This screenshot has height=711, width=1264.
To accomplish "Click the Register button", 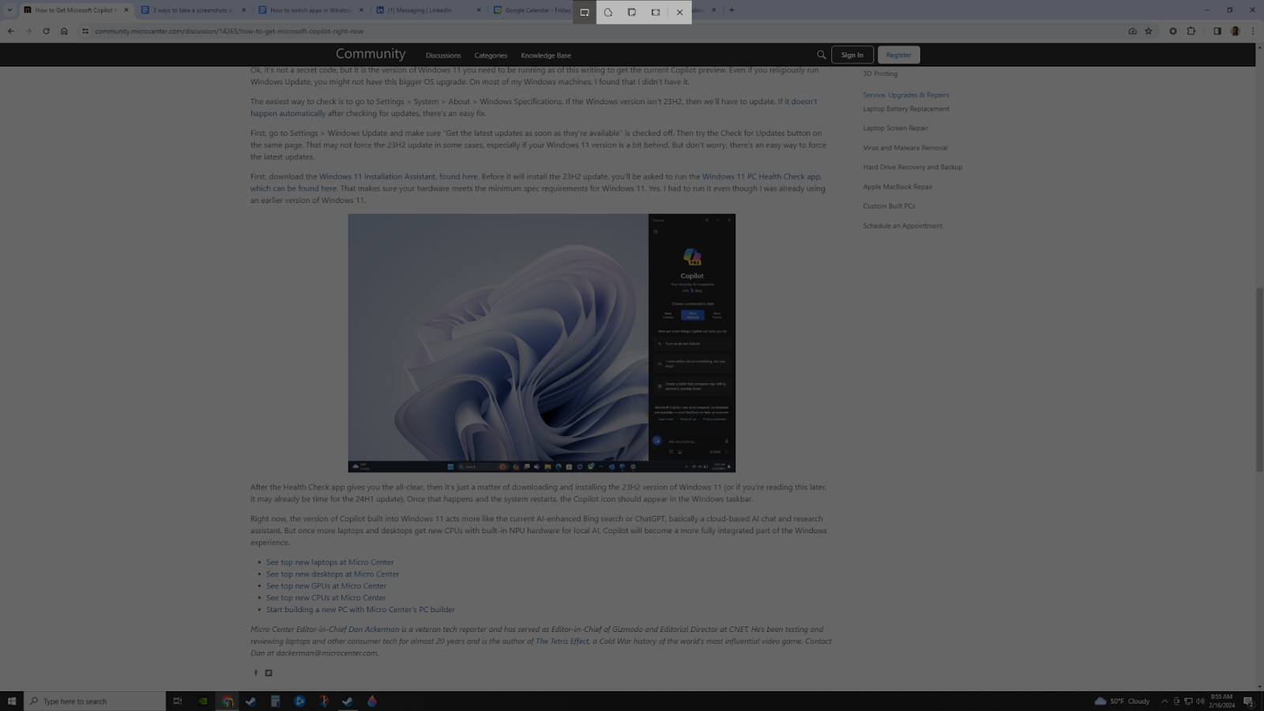I will [x=898, y=55].
